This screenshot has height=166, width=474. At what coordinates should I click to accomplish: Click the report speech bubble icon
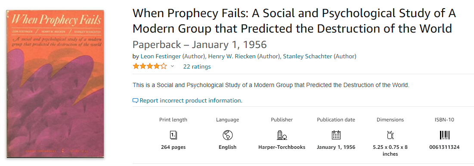pos(136,101)
